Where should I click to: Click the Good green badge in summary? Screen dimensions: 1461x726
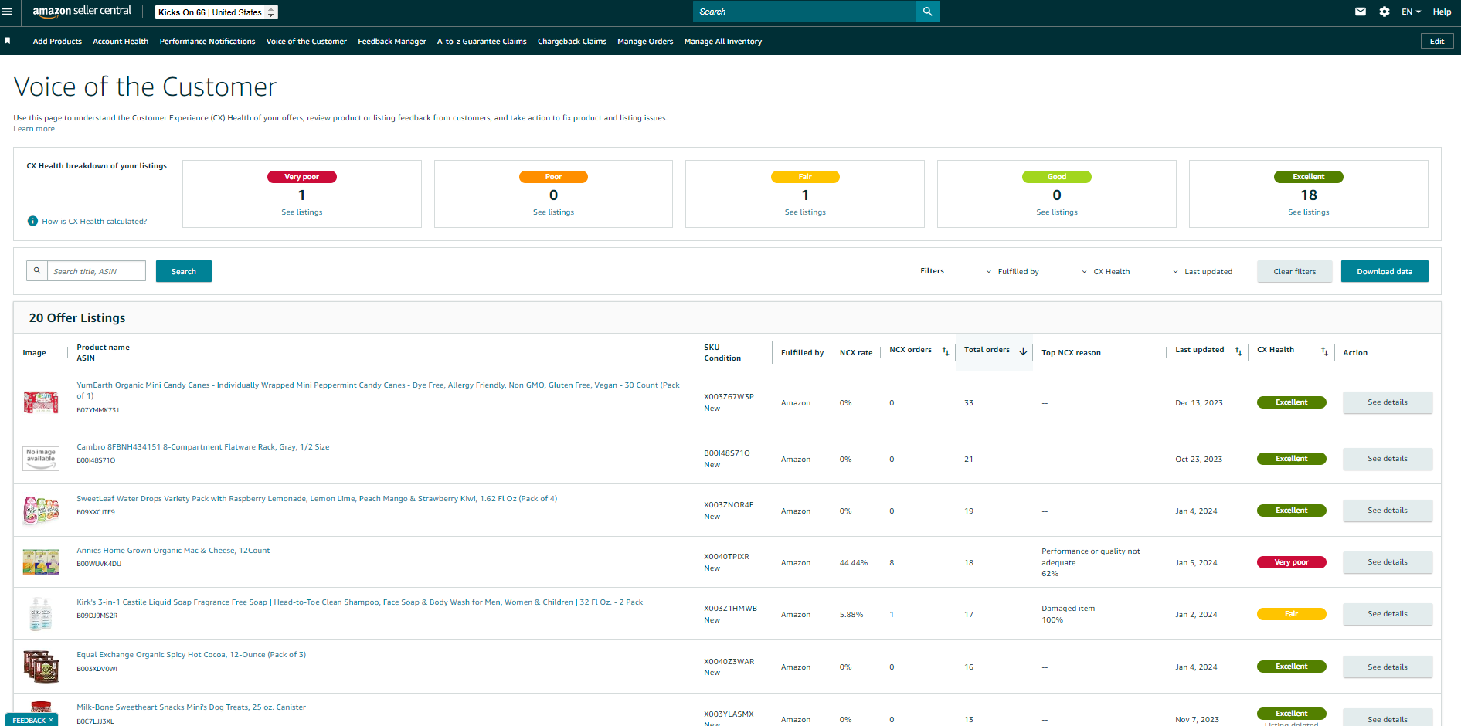click(1057, 177)
